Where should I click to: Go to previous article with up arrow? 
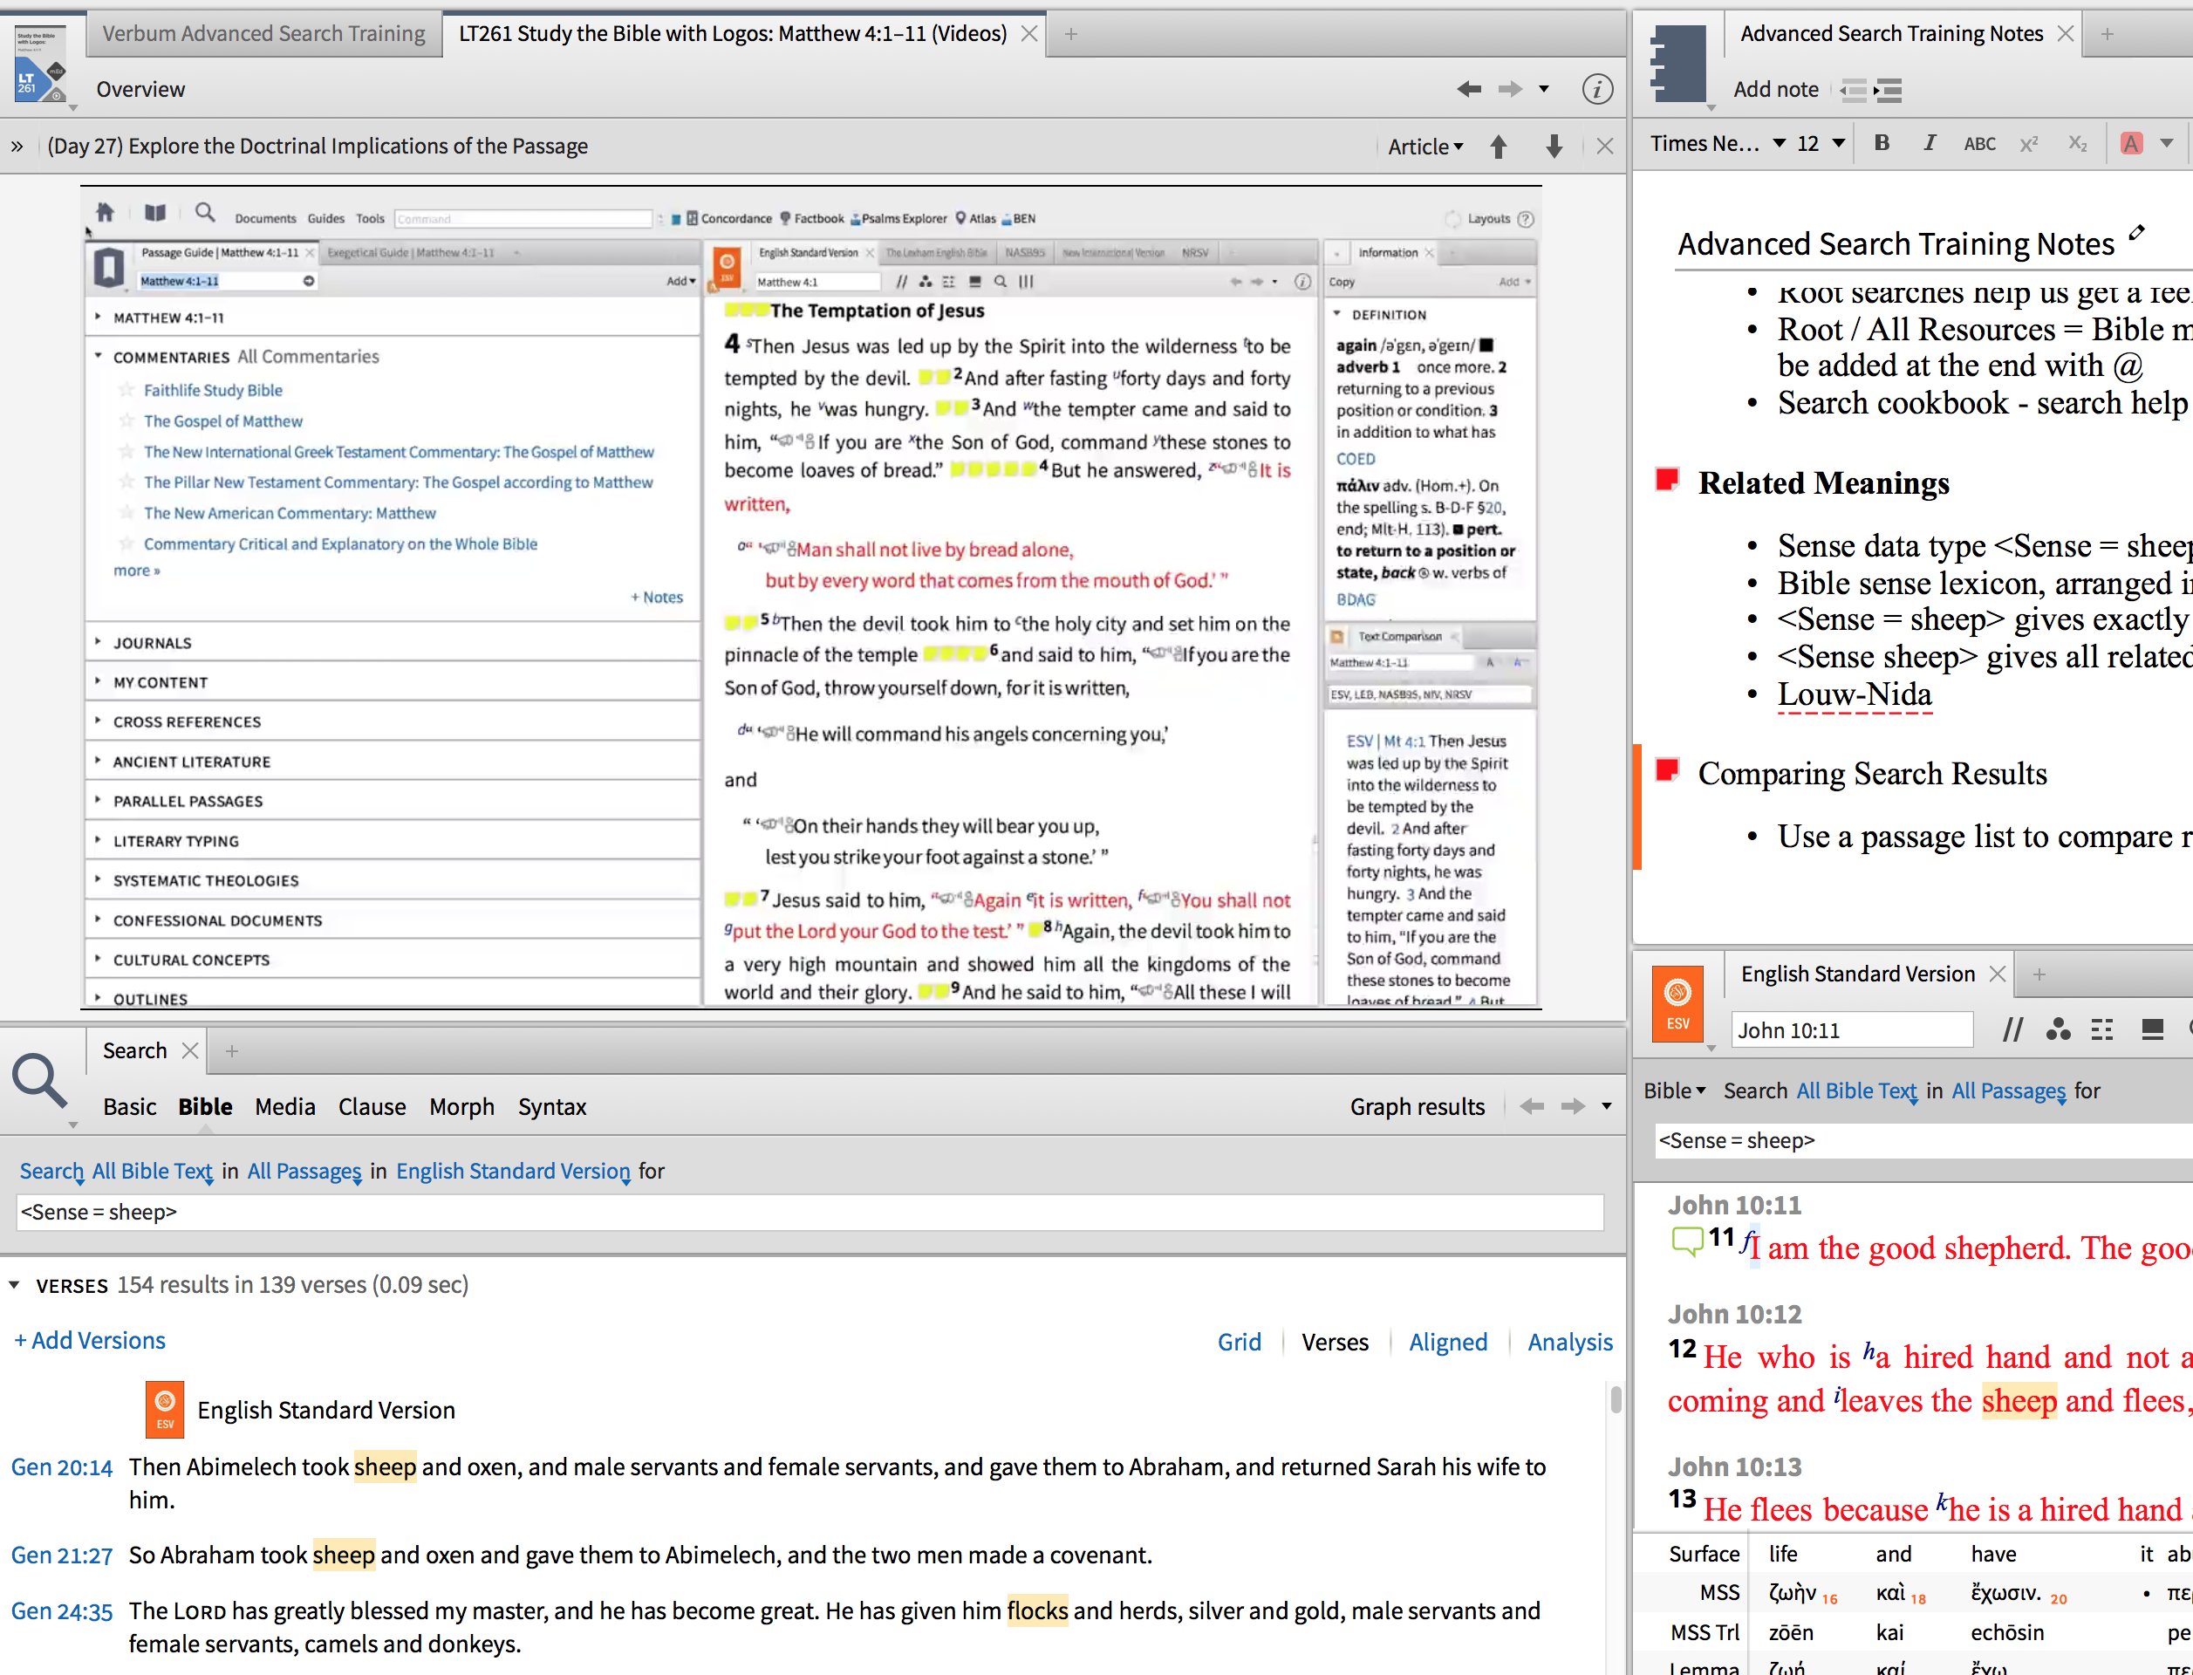click(1497, 147)
